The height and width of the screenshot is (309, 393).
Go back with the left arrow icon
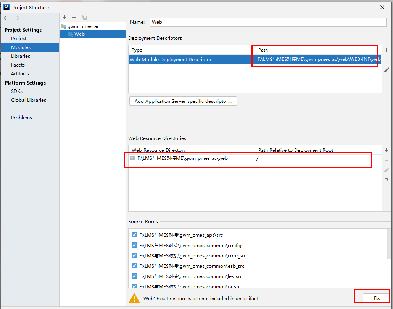point(6,18)
